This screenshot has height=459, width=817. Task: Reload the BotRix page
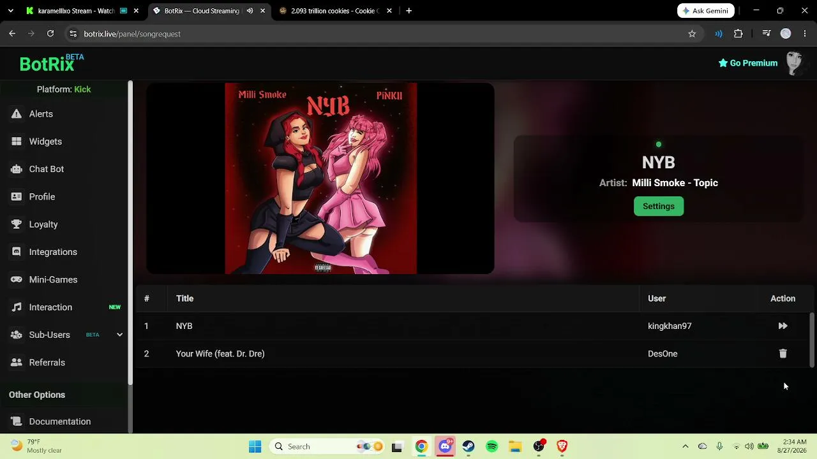[50, 34]
